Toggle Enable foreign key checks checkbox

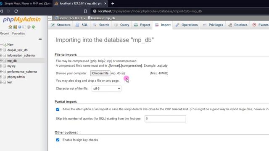(x=58, y=140)
